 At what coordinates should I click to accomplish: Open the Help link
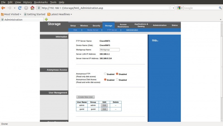pos(155,40)
